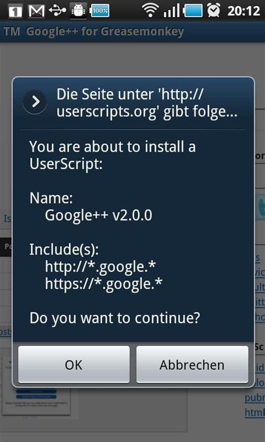Tap the Google++ v2.0.0 script name text
The height and width of the screenshot is (442, 265).
[98, 215]
